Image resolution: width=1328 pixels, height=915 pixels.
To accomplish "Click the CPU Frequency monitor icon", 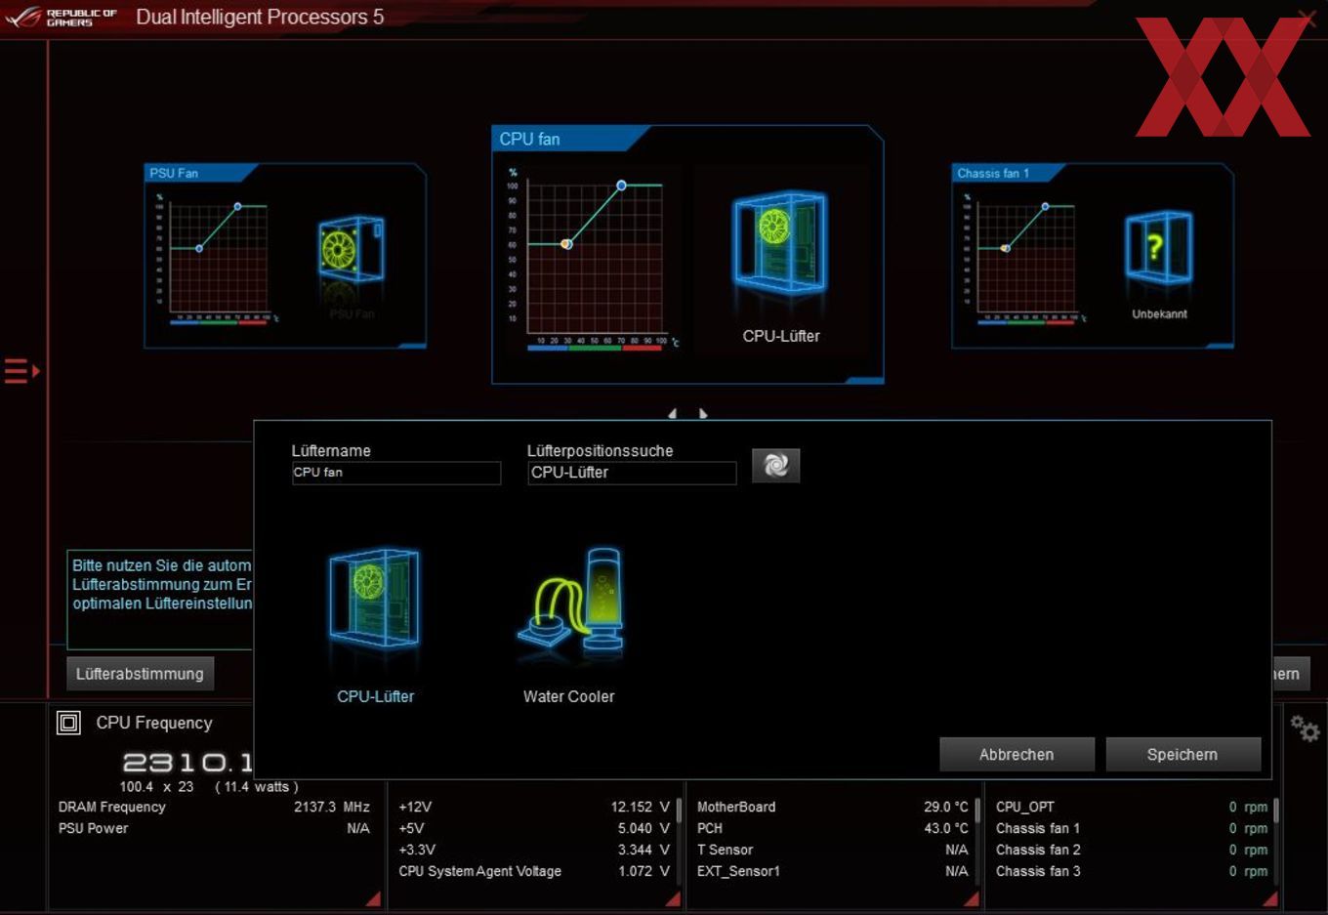I will pos(68,723).
